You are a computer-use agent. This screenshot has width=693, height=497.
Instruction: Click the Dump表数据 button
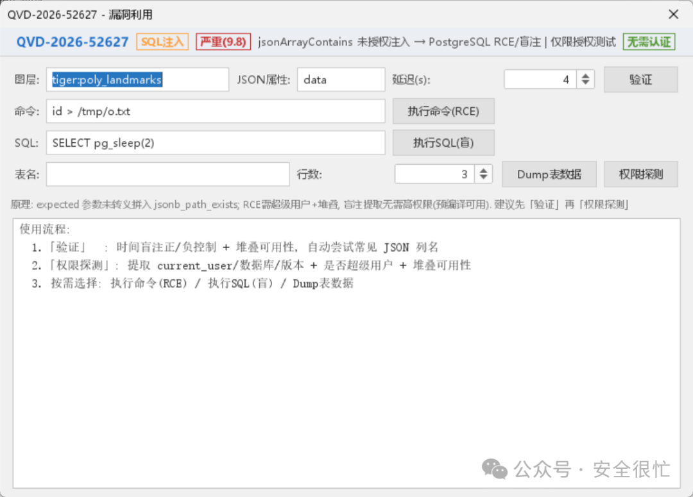[x=549, y=174]
